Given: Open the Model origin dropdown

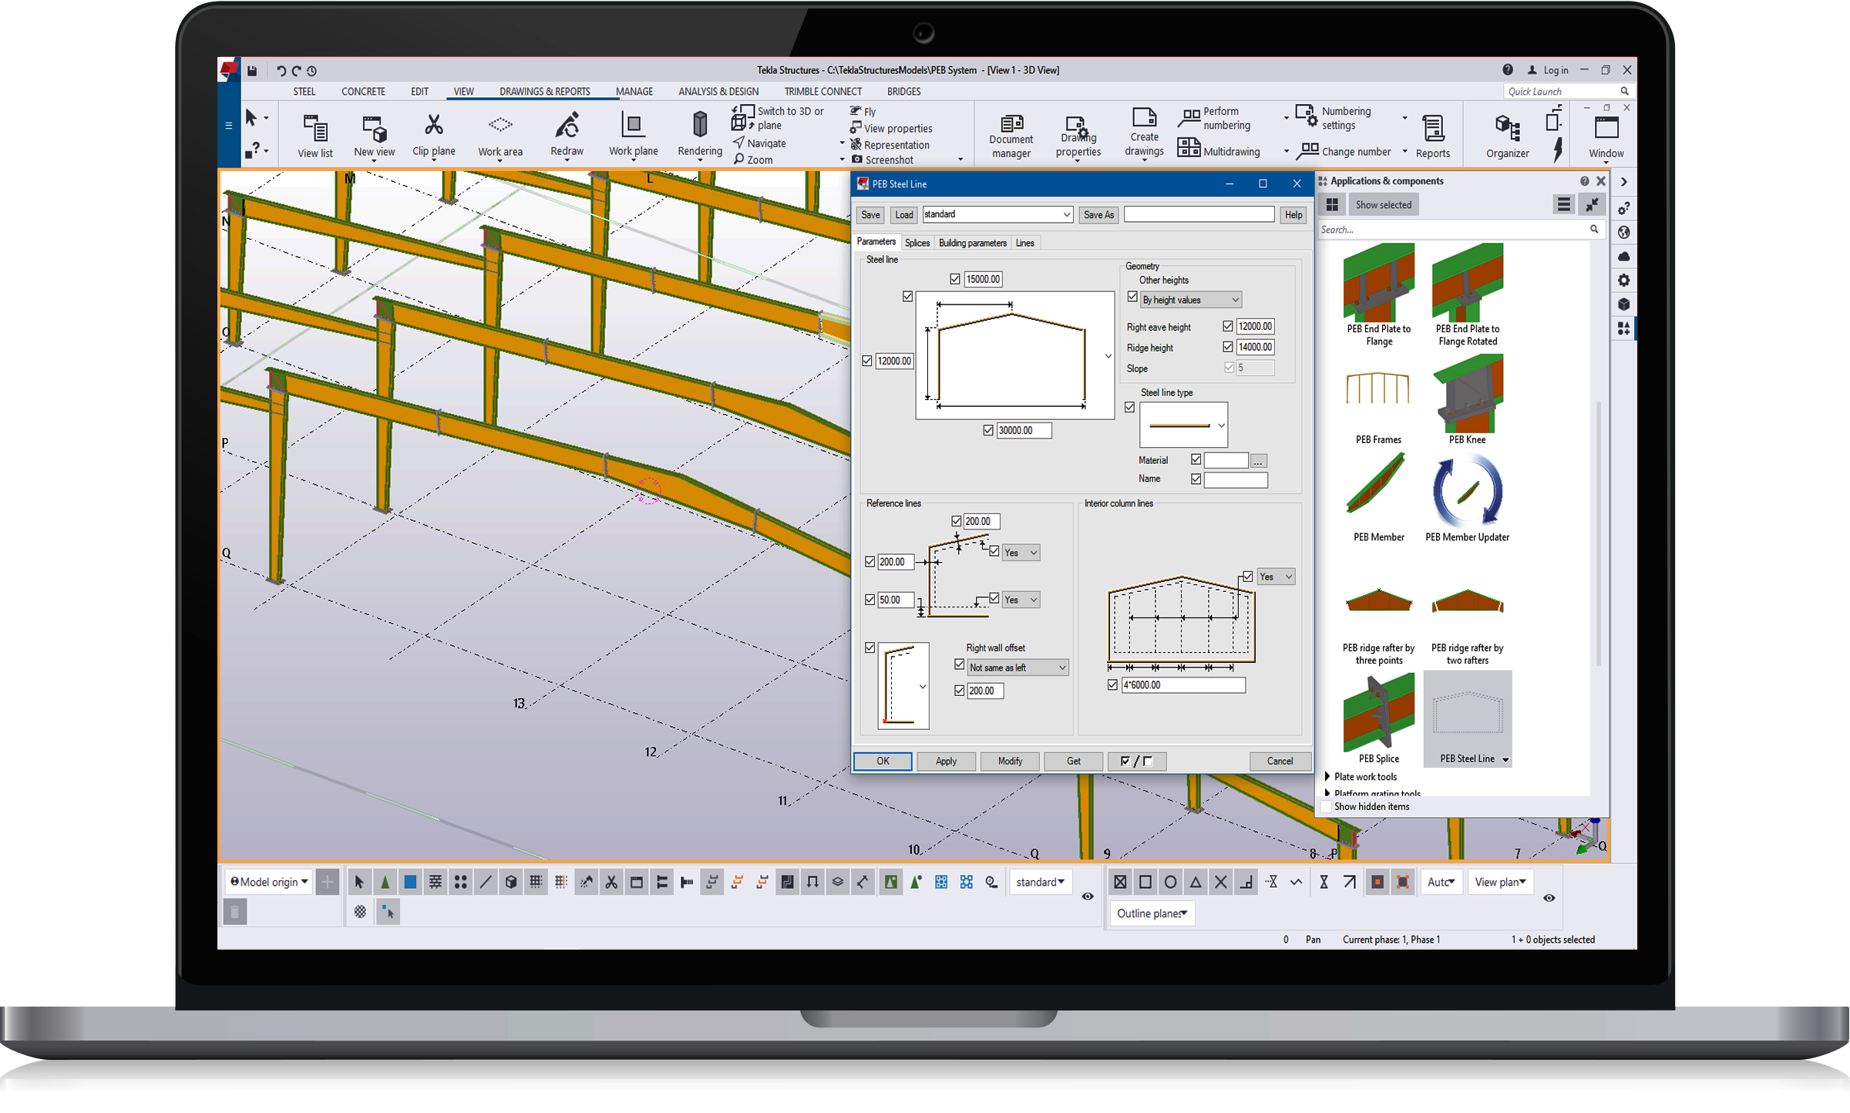Looking at the screenshot, I should (x=269, y=882).
